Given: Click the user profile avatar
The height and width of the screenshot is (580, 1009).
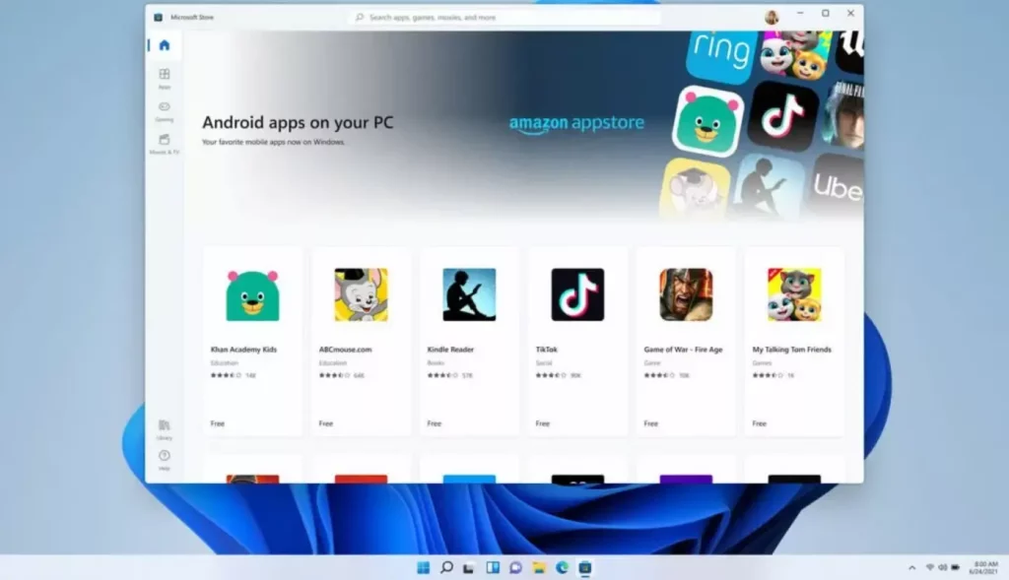Looking at the screenshot, I should (771, 17).
